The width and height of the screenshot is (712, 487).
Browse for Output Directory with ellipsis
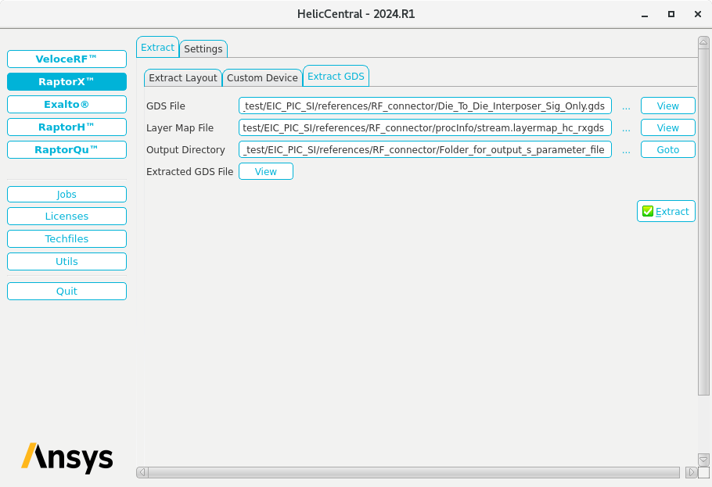pos(626,151)
